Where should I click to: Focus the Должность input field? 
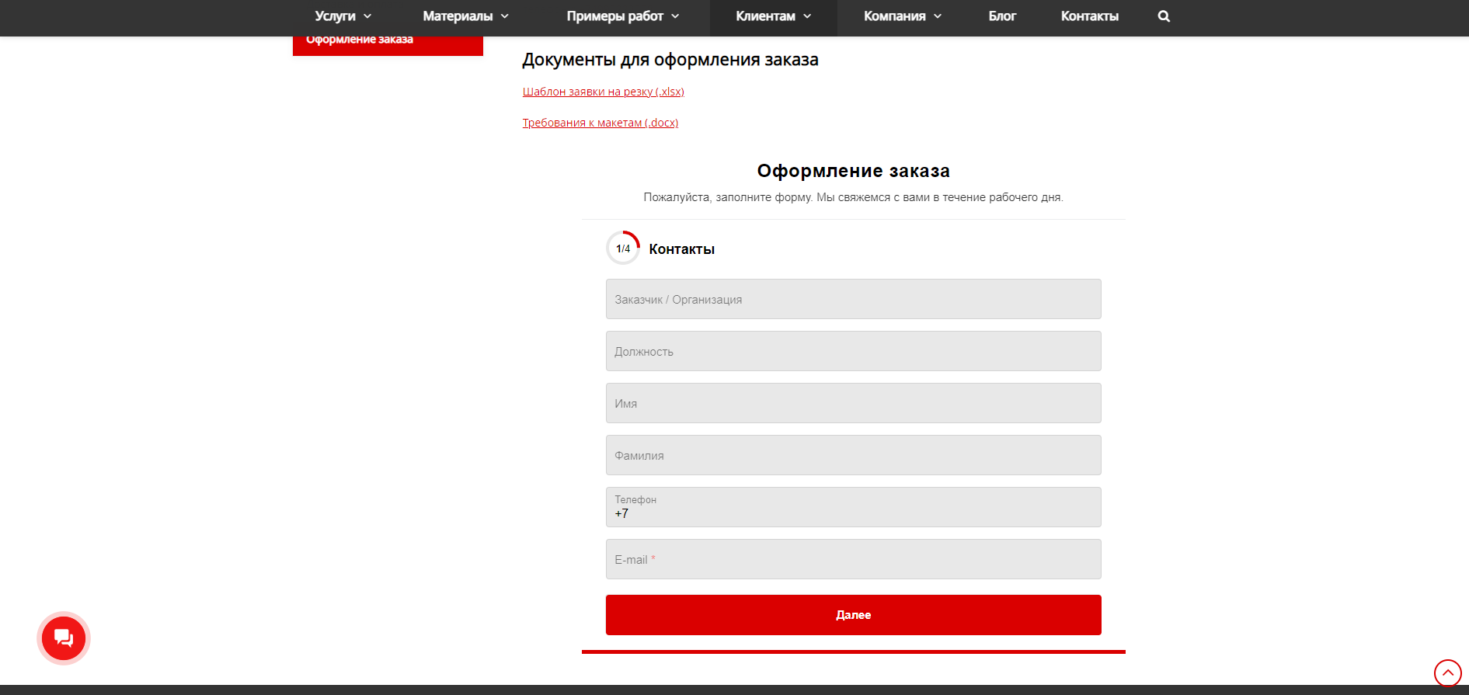click(x=854, y=351)
